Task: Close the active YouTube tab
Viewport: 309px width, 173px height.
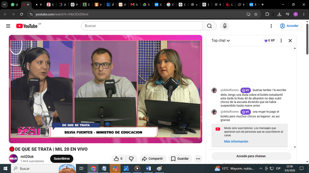Action: pos(28,5)
